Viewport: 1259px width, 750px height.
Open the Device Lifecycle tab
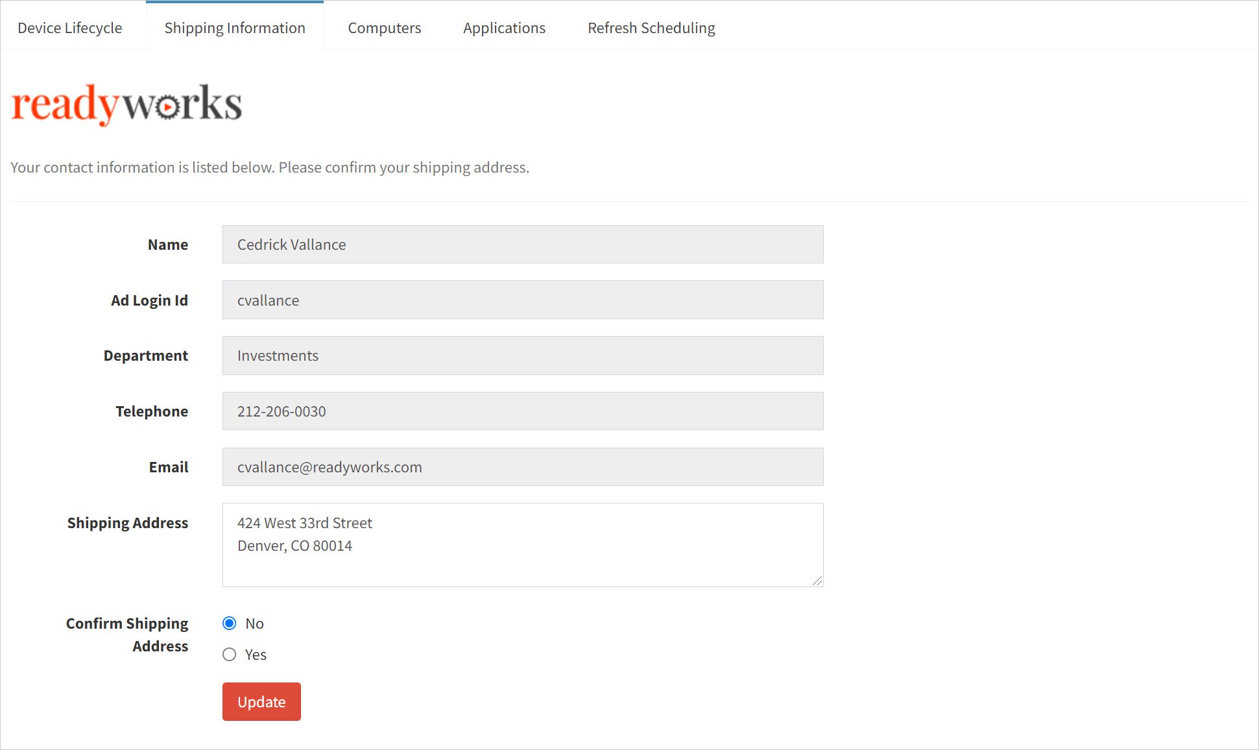coord(70,28)
